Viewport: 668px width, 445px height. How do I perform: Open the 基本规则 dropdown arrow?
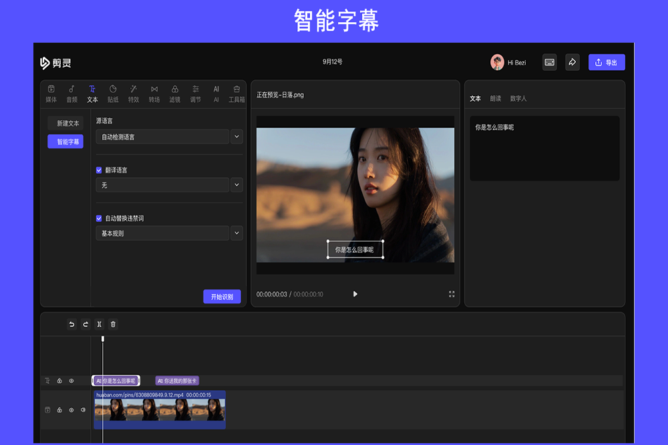pyautogui.click(x=236, y=233)
